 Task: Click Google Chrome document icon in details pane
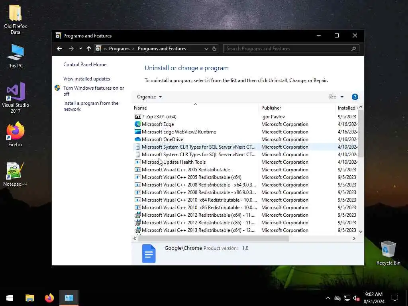click(x=149, y=253)
